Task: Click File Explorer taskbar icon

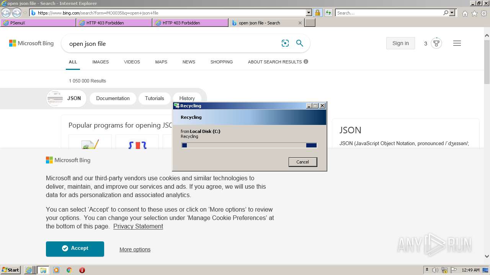Action: [x=43, y=270]
